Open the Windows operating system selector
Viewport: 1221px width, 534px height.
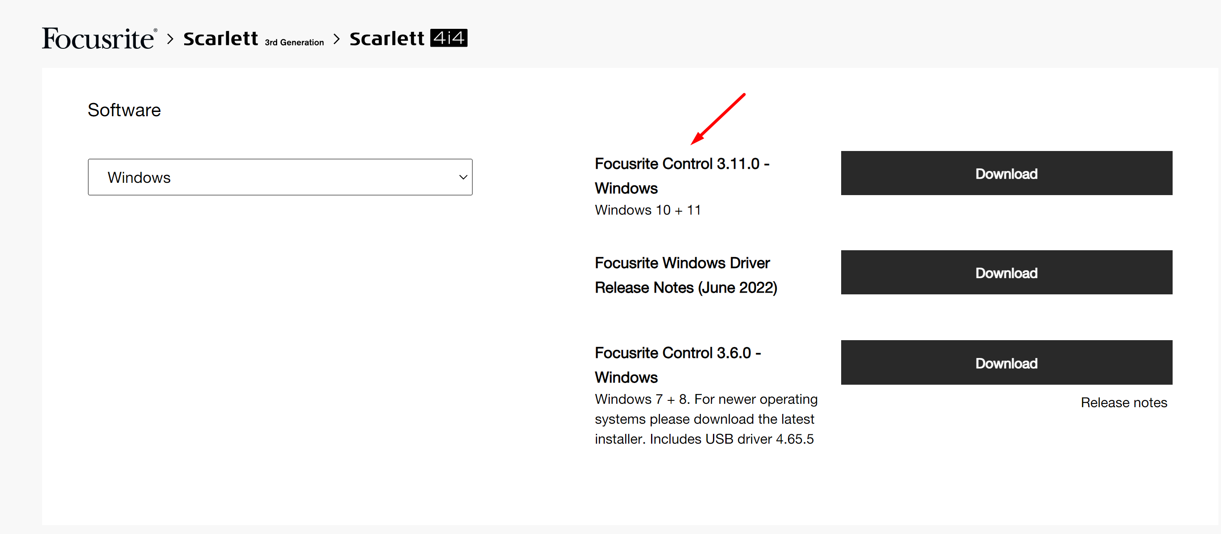(x=280, y=177)
